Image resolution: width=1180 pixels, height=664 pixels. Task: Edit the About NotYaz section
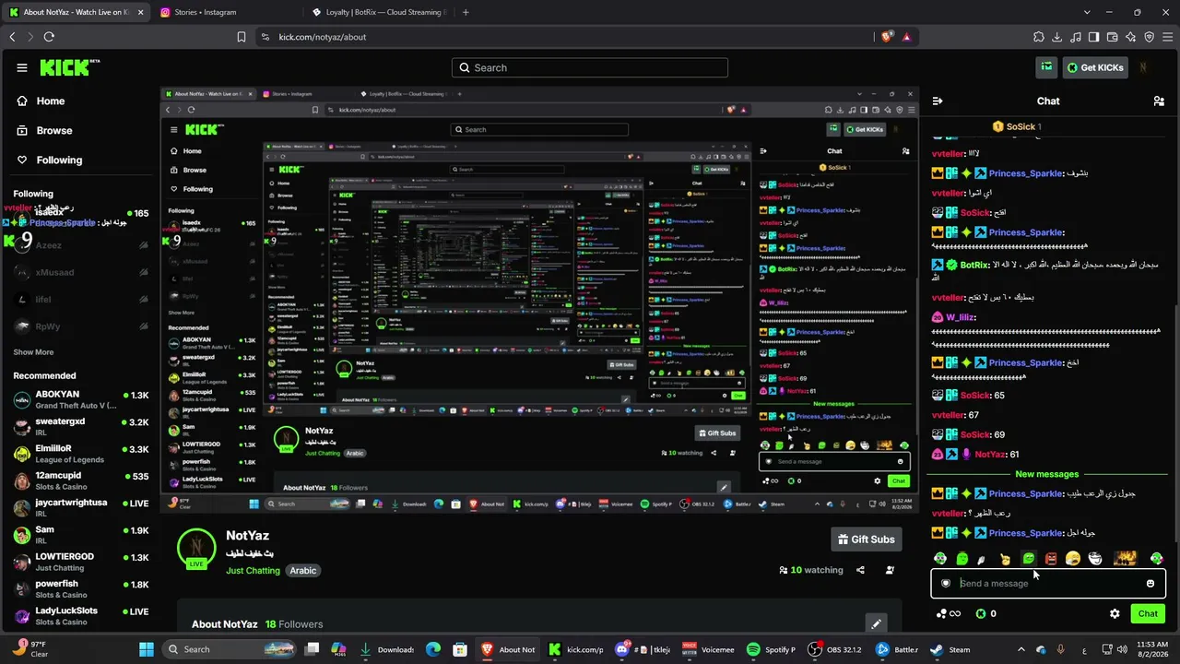pyautogui.click(x=876, y=624)
